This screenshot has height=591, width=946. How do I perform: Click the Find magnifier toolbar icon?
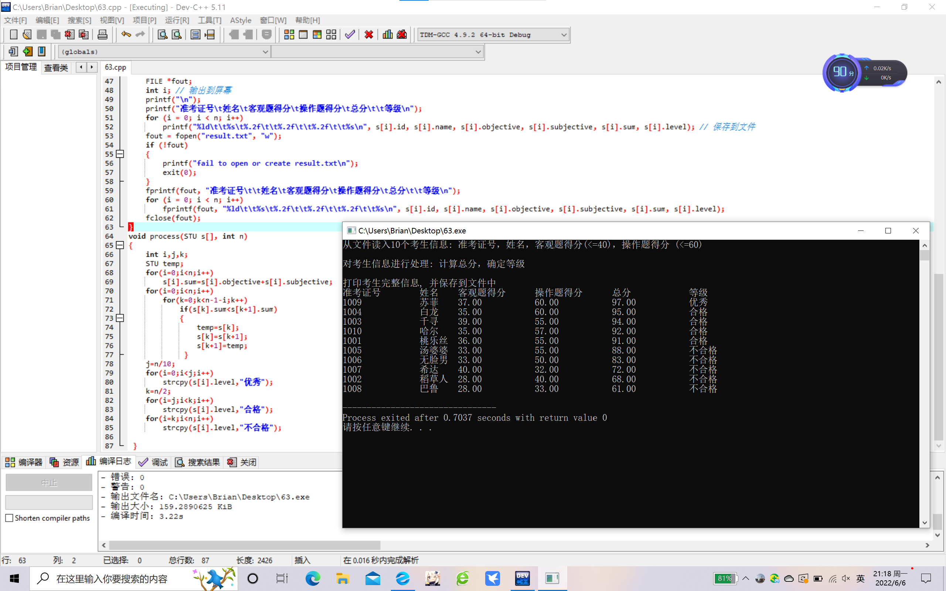[x=162, y=35]
